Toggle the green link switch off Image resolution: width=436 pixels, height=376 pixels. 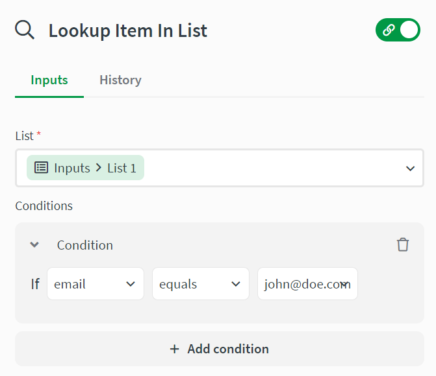[x=398, y=30]
